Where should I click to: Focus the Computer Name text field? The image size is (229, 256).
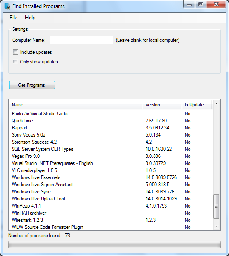pos(81,40)
